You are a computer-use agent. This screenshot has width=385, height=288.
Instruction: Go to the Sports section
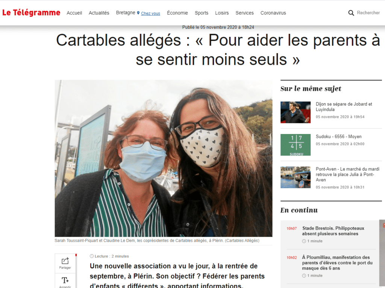(202, 13)
